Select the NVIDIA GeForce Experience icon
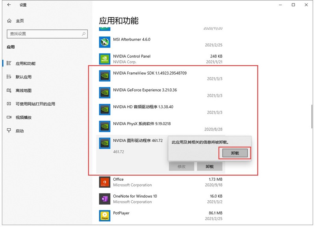Viewport: 315px width, 227px height. pos(105,92)
